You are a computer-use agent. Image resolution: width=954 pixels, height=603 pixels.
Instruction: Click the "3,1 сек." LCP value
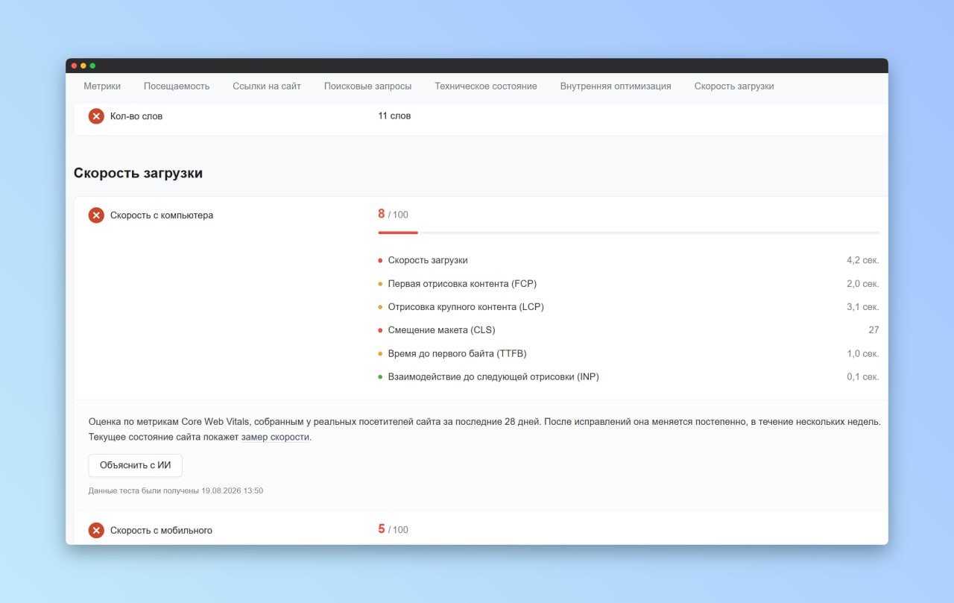click(x=863, y=307)
